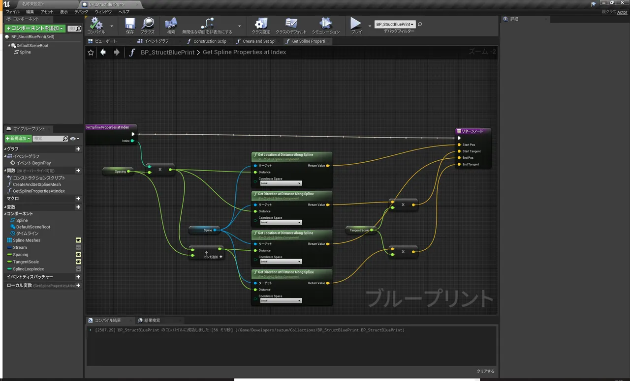Open the ヘルプ menu
Viewport: 630px width, 381px height.
pyautogui.click(x=124, y=11)
